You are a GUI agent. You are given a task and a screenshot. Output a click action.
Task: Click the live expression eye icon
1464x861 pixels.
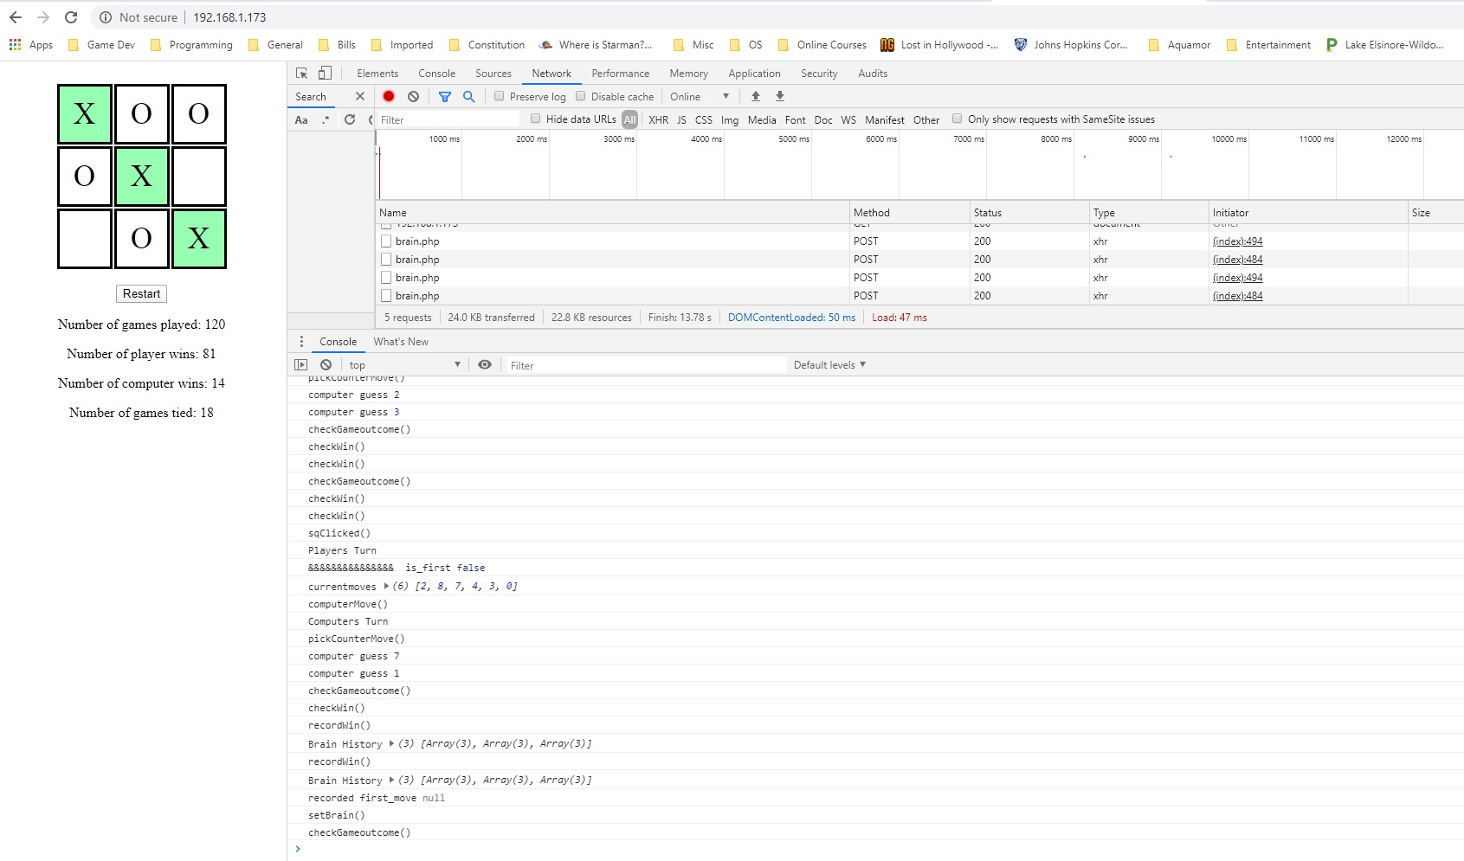(x=485, y=365)
